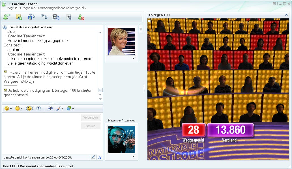Open the games list icon
Screen dimensions: 292x169
(x=69, y=17)
